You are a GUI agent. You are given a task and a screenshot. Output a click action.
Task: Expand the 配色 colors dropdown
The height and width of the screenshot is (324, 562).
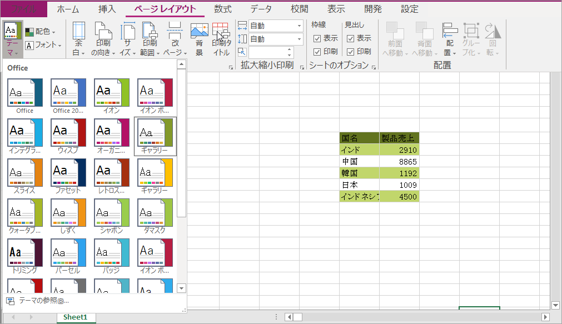40,32
